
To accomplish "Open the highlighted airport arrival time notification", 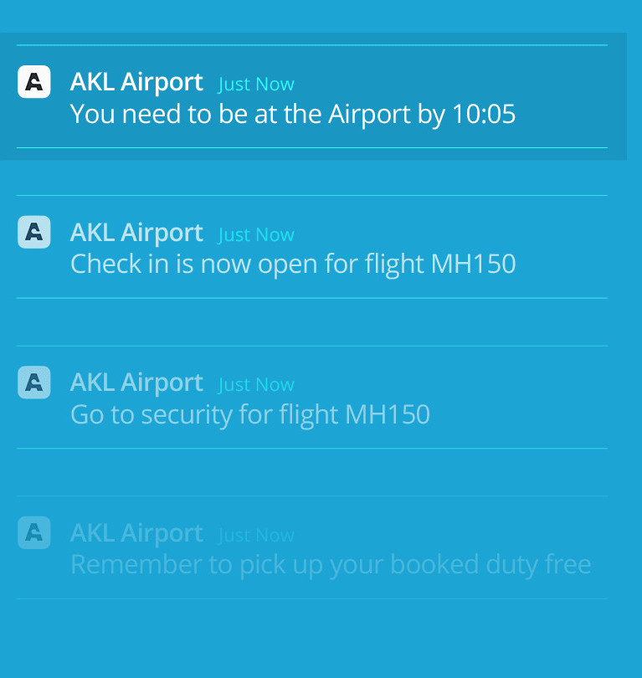I will [312, 96].
